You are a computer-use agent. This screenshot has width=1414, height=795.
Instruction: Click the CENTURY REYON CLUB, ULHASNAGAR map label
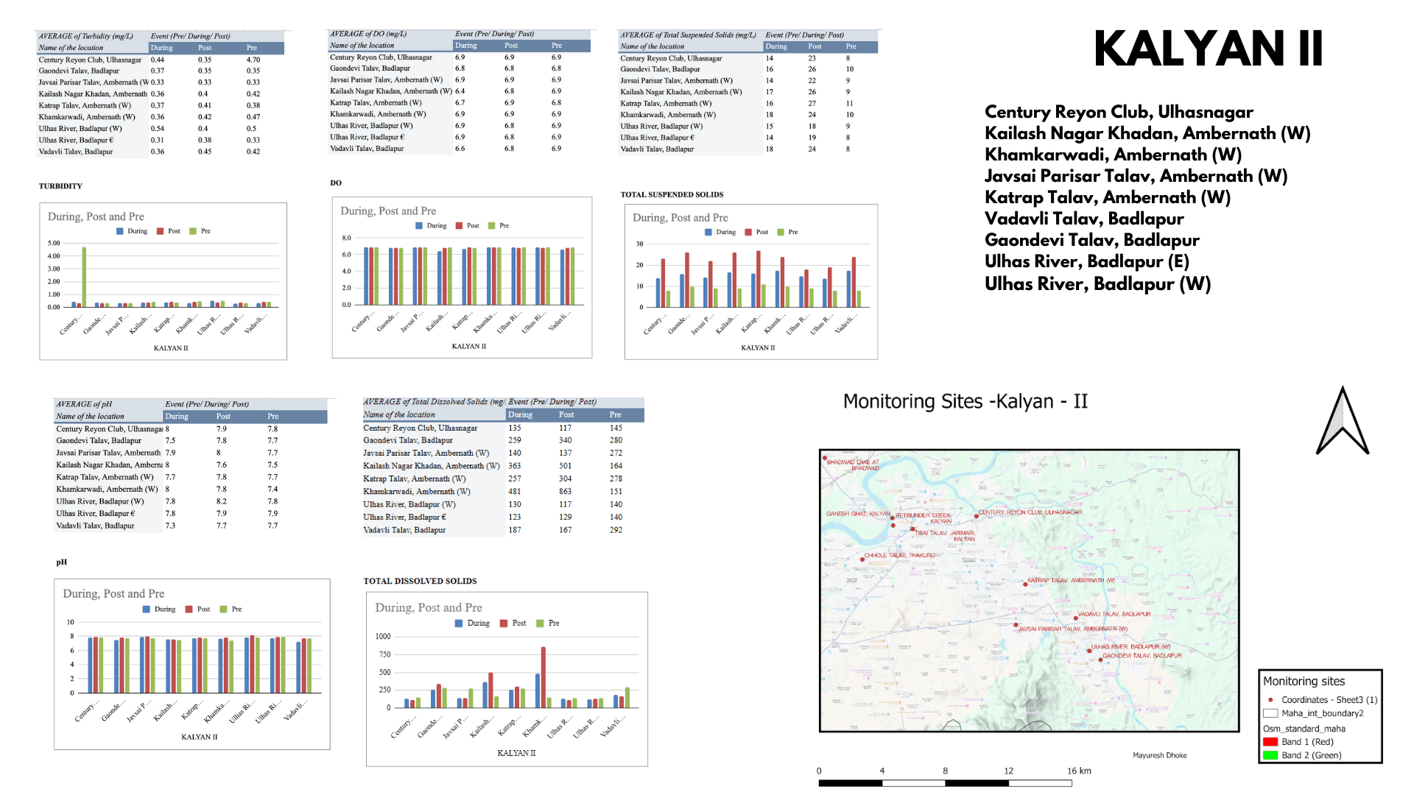coord(1030,512)
